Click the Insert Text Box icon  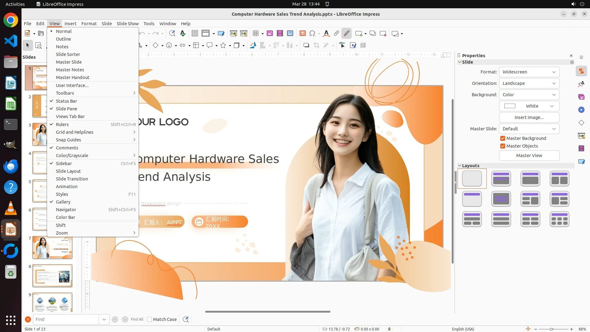(302, 34)
